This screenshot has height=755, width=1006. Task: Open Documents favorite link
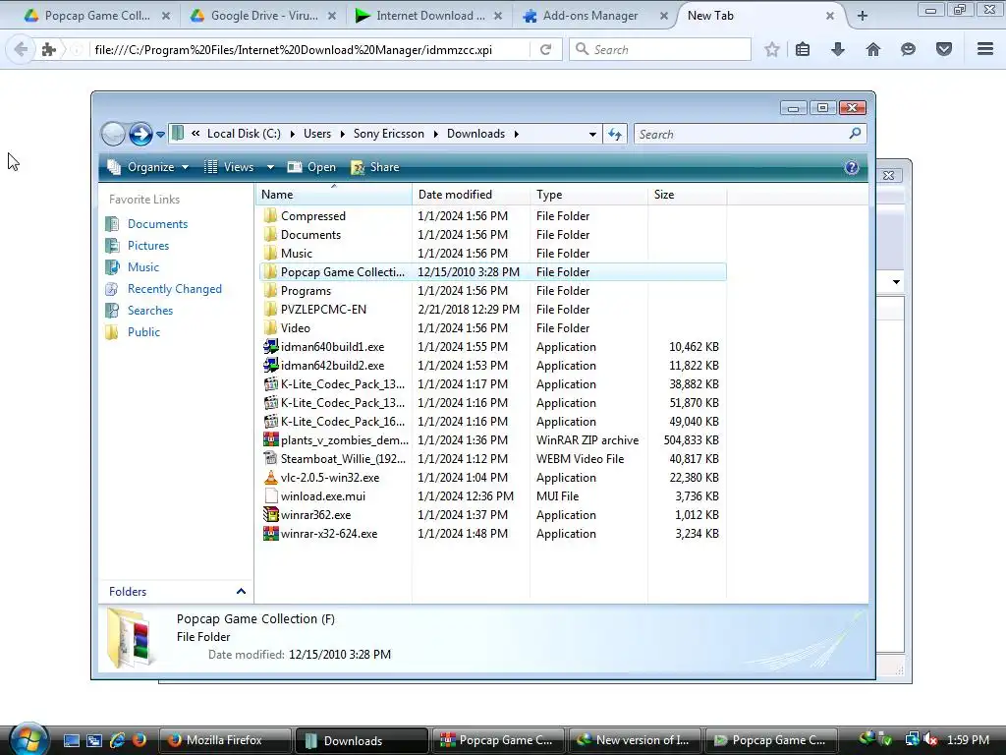(157, 224)
